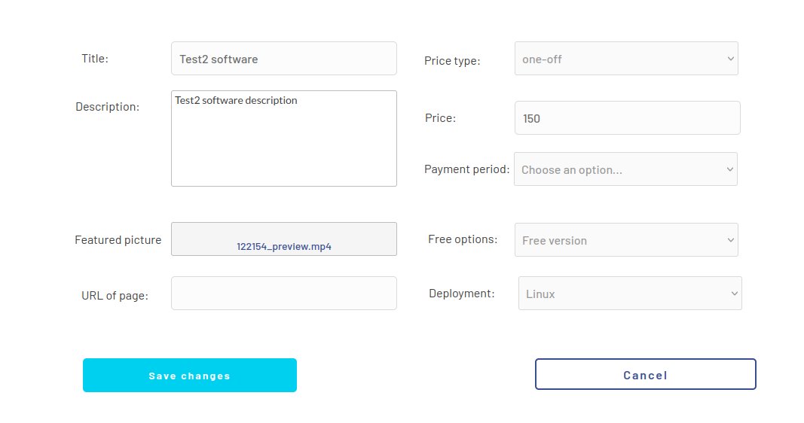This screenshot has height=423, width=804.
Task: Open the Free options dropdown
Action: (625, 240)
